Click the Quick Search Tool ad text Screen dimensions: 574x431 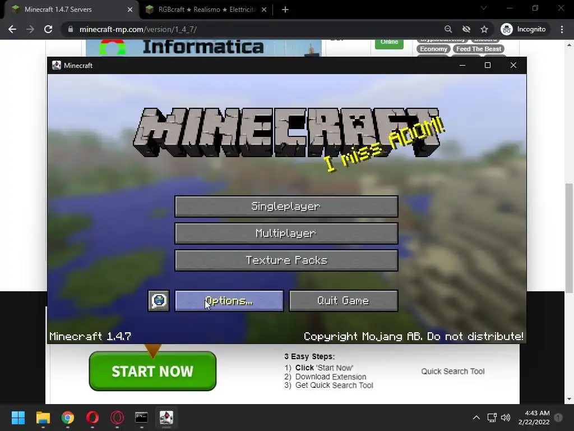[453, 372]
